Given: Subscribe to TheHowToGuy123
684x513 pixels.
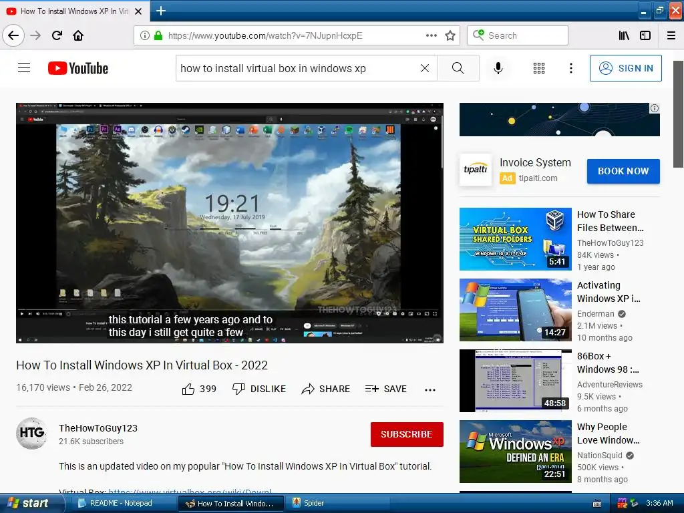Looking at the screenshot, I should (407, 434).
